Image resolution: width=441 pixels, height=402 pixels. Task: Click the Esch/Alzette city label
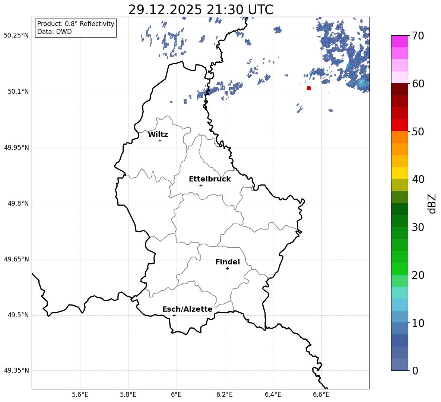(x=187, y=309)
